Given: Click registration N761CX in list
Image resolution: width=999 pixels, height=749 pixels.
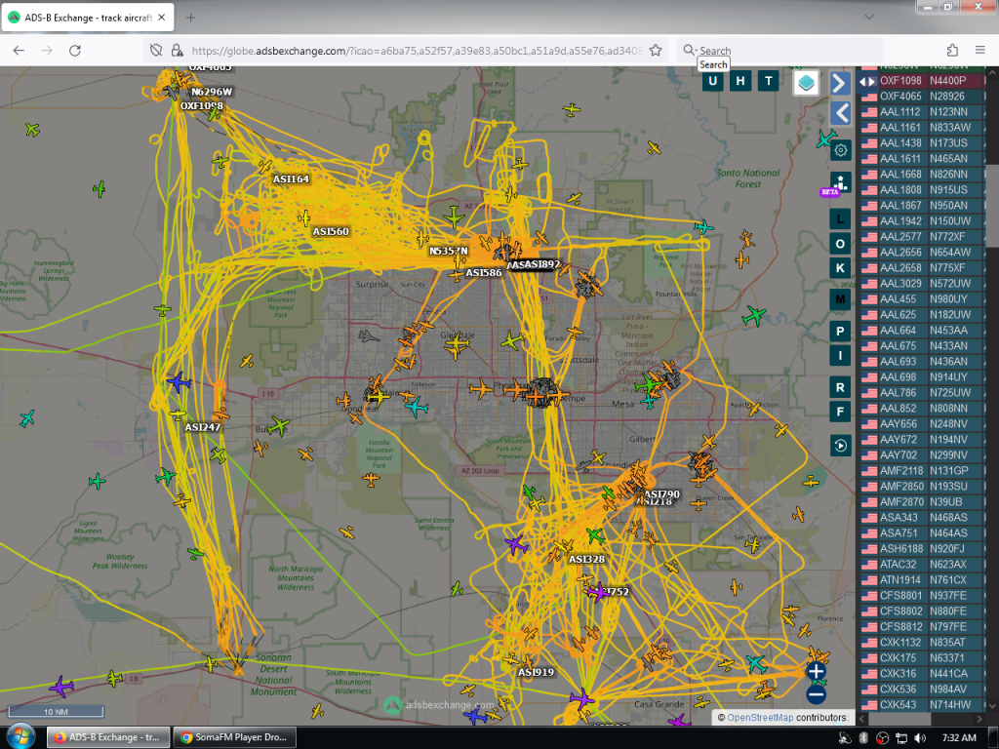Looking at the screenshot, I should [x=948, y=580].
